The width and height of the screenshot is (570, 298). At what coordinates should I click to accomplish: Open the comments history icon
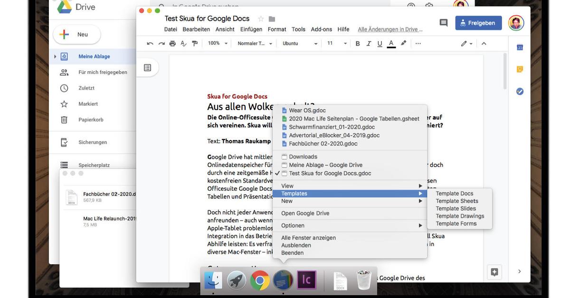tap(444, 23)
